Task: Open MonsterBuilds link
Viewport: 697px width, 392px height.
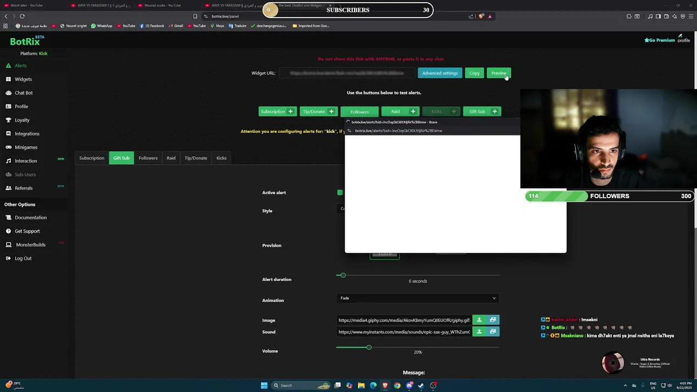Action: point(30,244)
